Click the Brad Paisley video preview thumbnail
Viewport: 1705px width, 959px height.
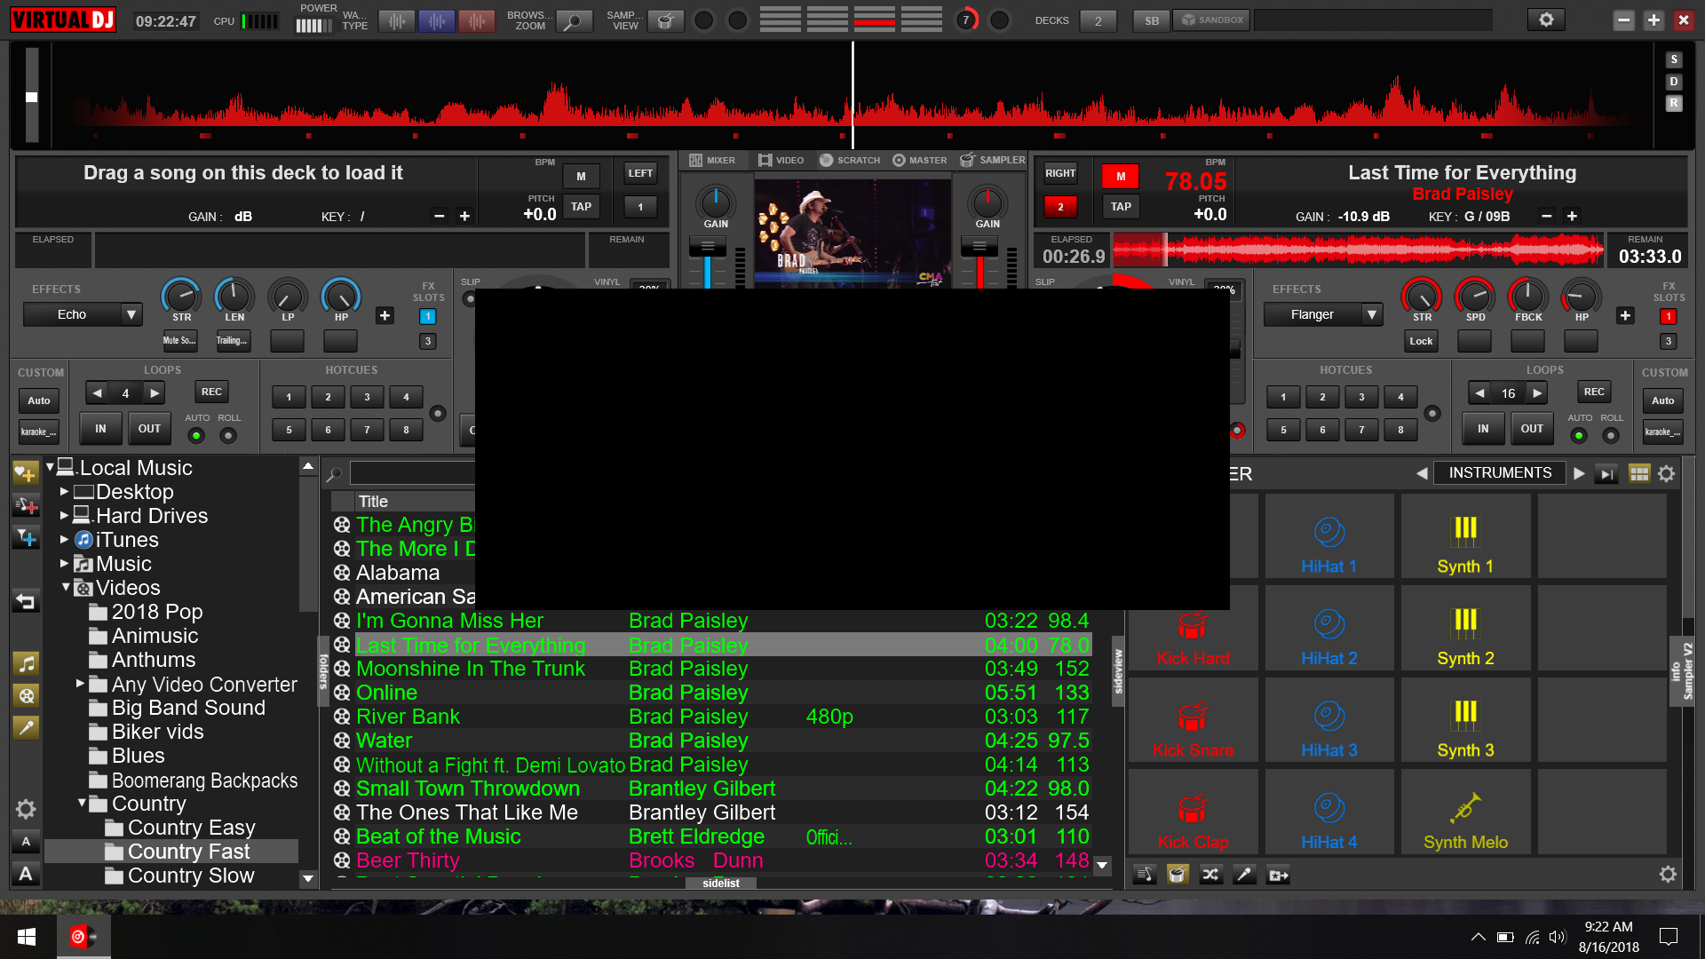pyautogui.click(x=852, y=233)
